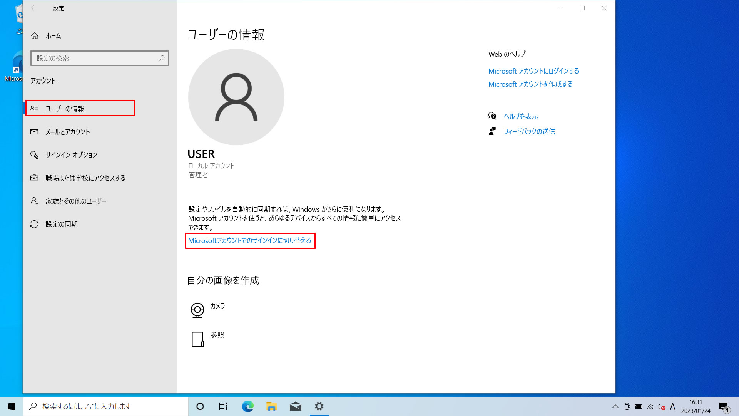Click the envelope icon beside メールとアカウント

[34, 132]
